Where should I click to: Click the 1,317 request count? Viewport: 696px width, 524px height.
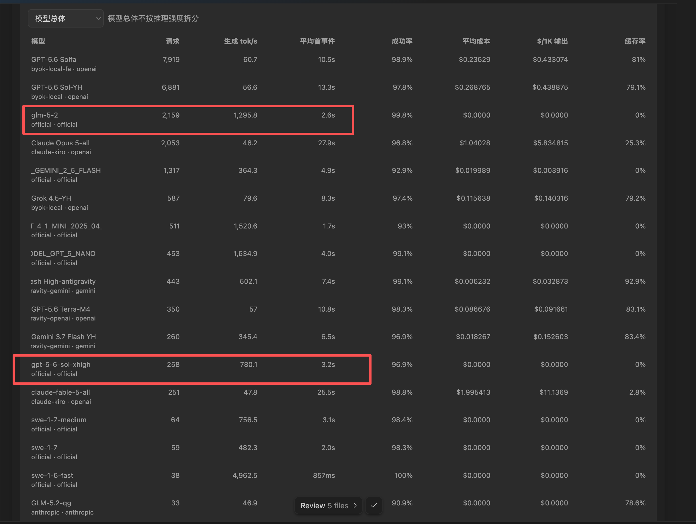point(171,171)
